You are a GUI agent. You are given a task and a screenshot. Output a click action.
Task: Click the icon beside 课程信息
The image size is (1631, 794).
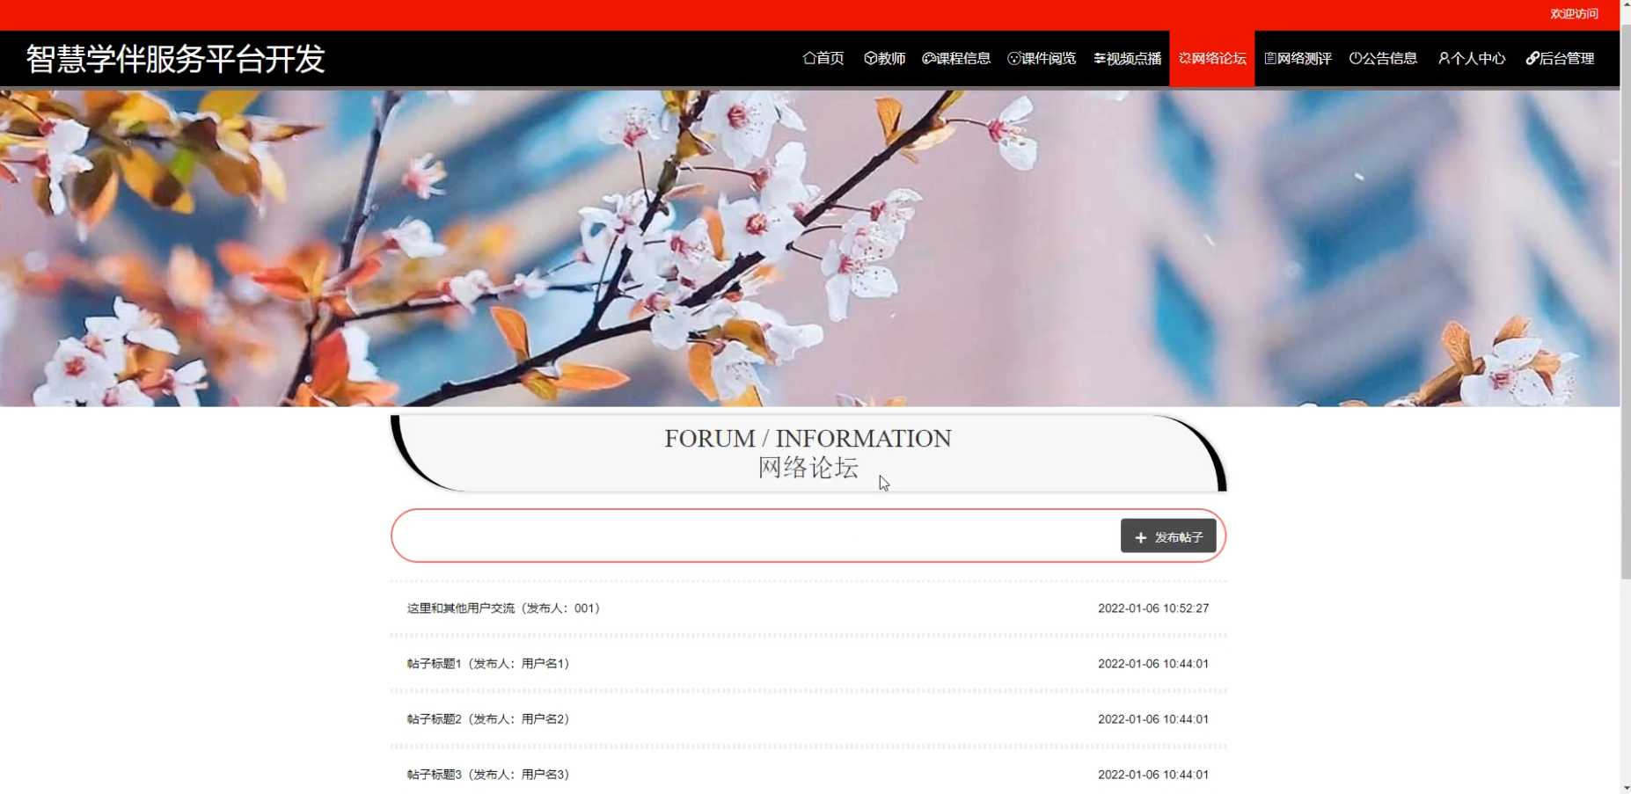tap(928, 58)
